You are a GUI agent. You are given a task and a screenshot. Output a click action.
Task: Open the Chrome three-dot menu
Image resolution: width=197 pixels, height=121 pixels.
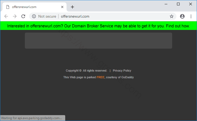[x=191, y=16]
